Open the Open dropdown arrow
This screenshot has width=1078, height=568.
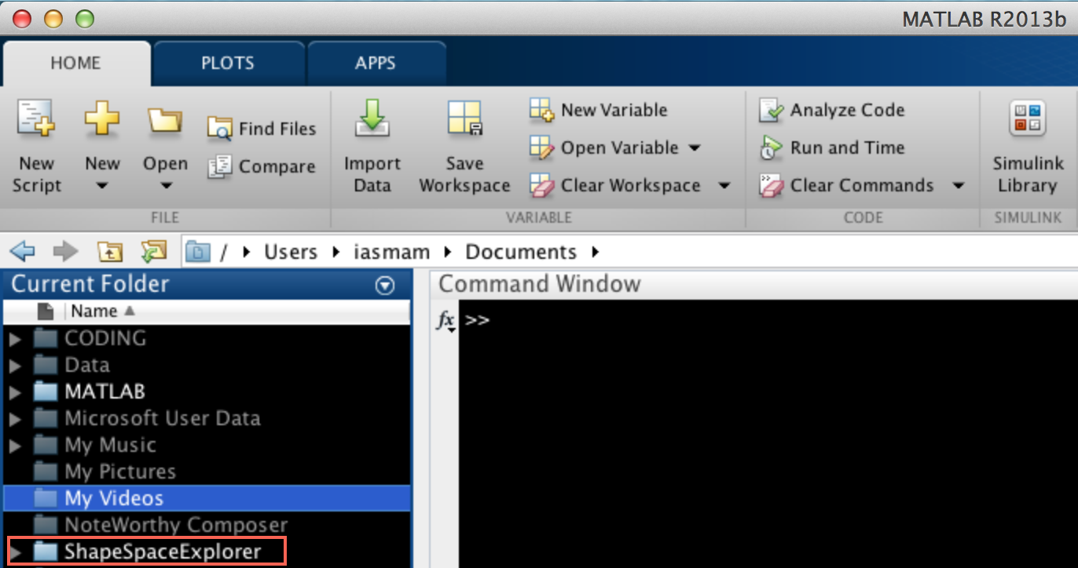pos(165,187)
